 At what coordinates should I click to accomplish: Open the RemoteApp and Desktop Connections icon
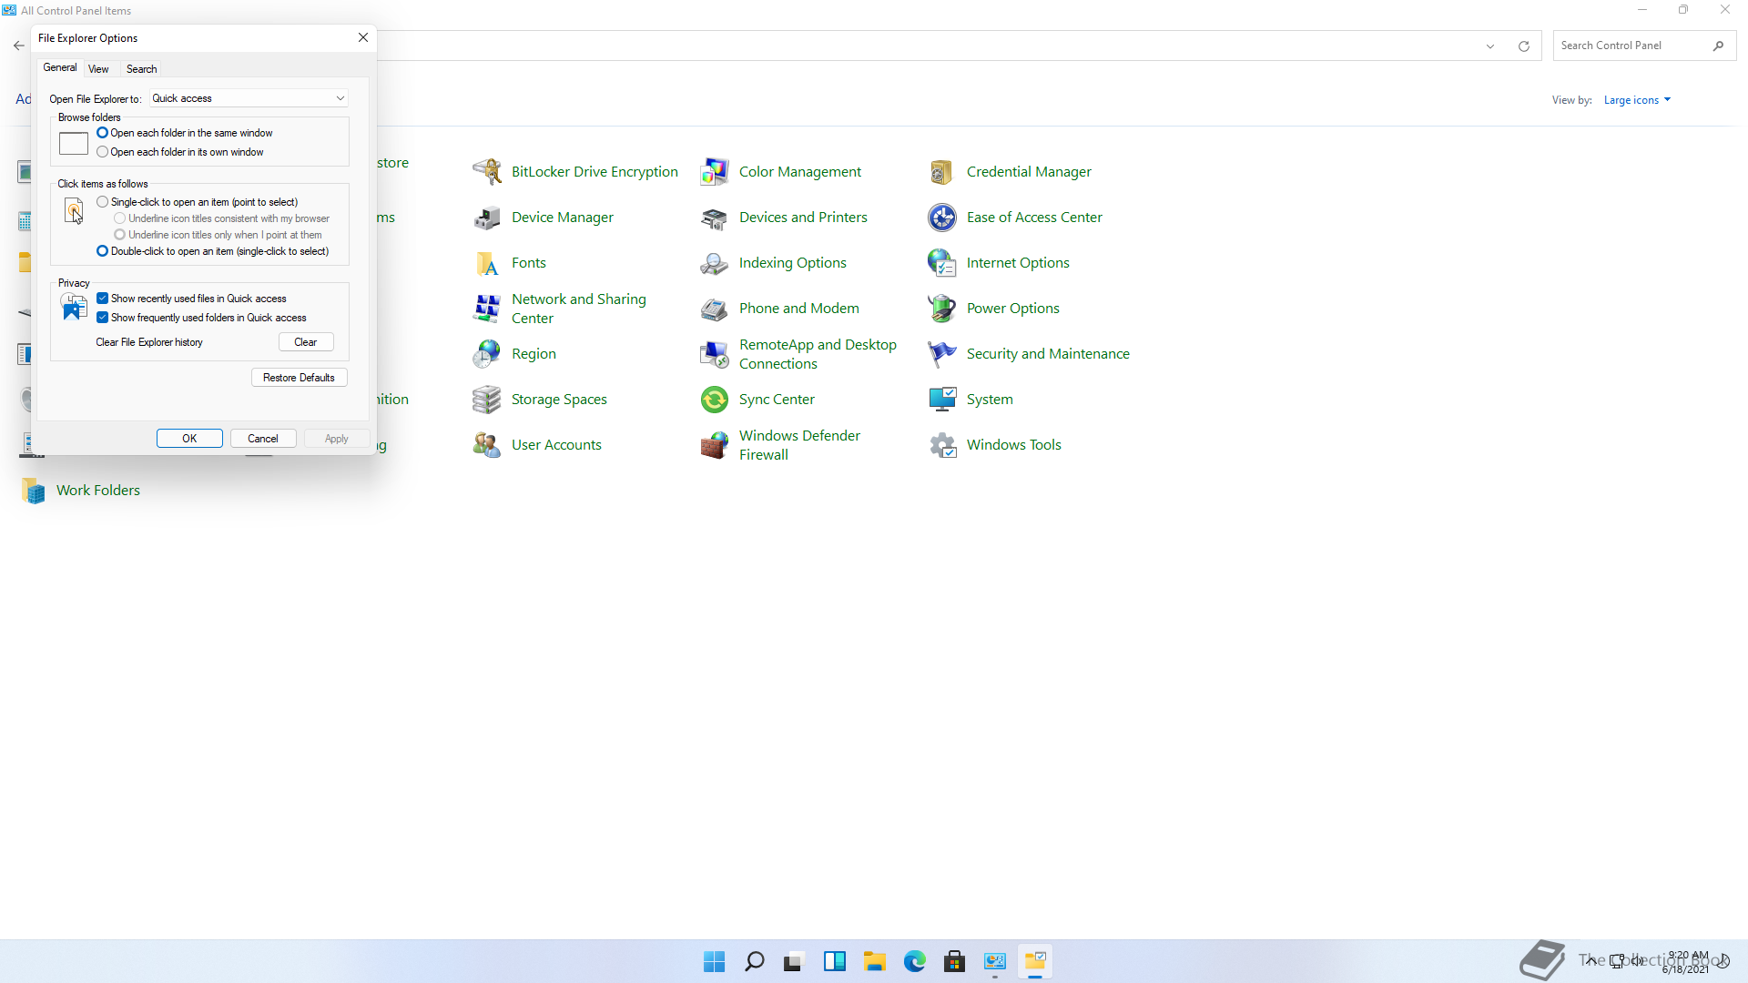point(715,353)
